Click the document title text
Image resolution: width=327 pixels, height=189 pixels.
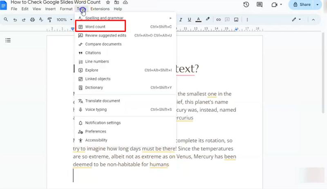(x=56, y=2)
